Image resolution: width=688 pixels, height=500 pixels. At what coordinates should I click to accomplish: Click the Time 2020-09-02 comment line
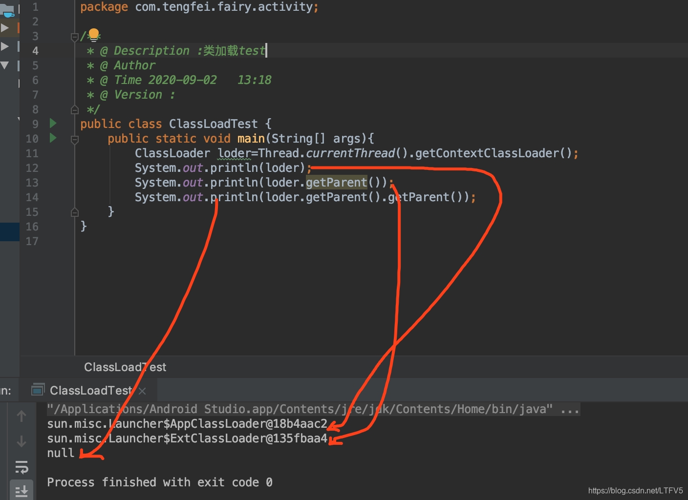point(179,80)
